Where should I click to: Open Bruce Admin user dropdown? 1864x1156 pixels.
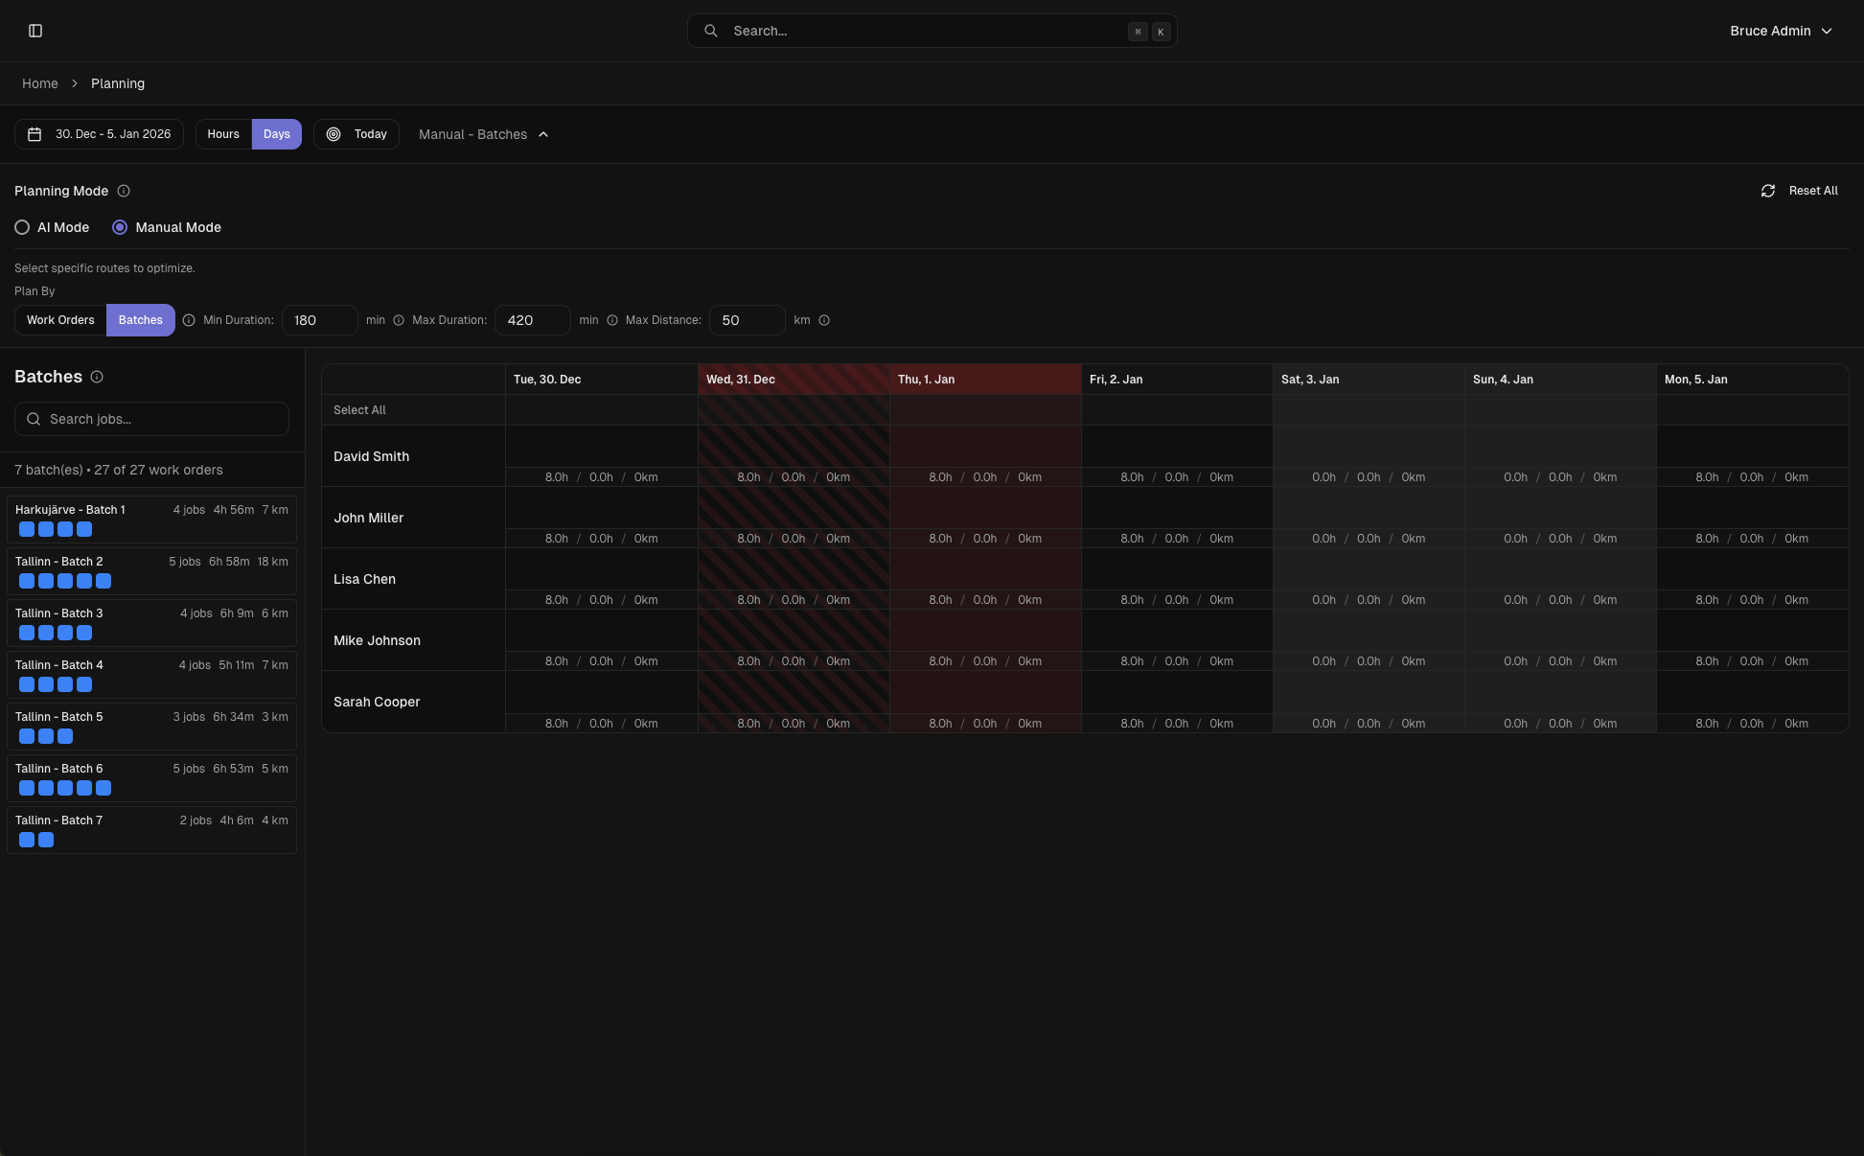[1780, 31]
